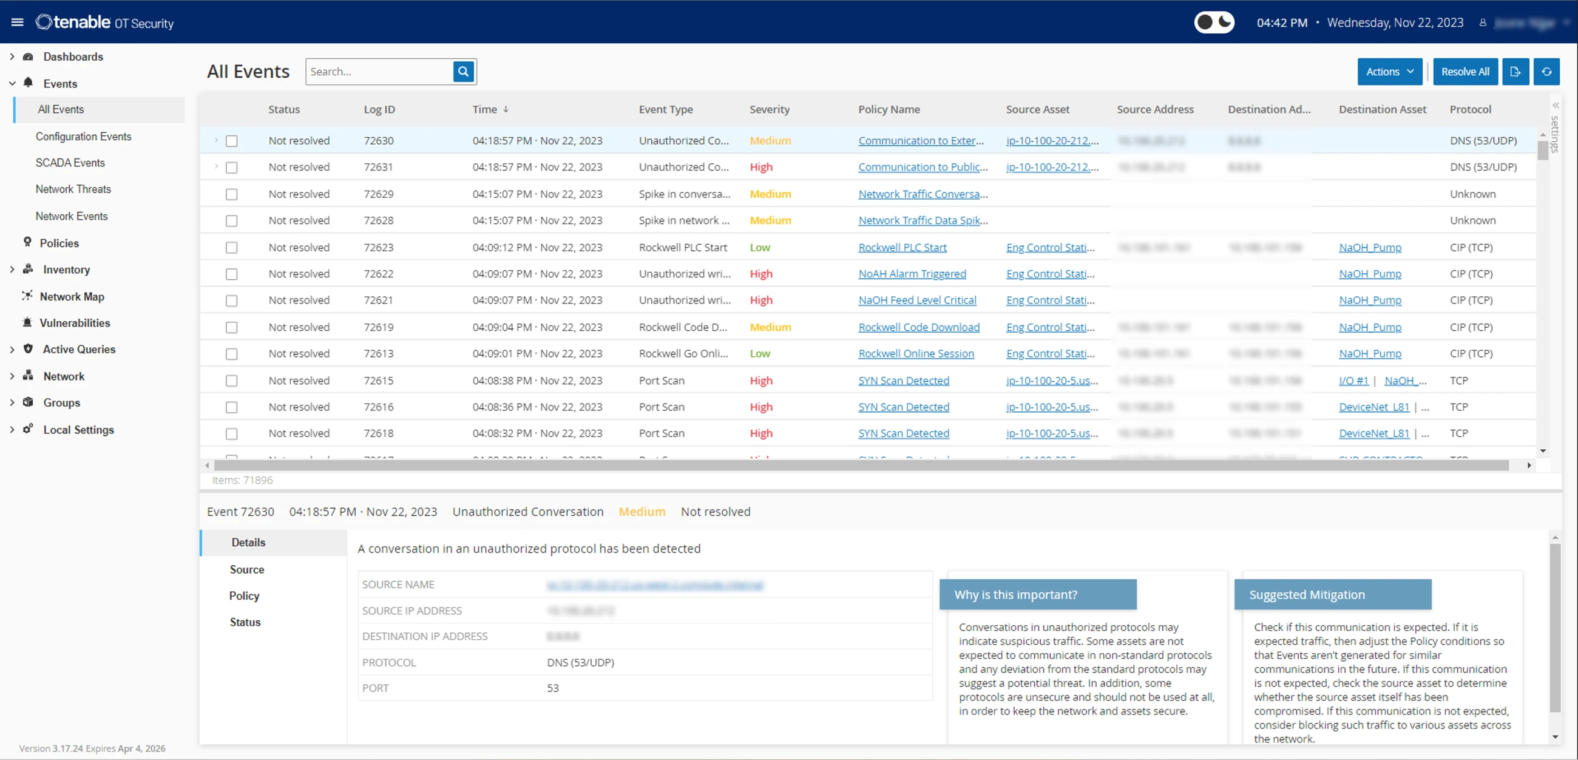1578x760 pixels.
Task: Toggle dark/light mode switch
Action: [1216, 23]
